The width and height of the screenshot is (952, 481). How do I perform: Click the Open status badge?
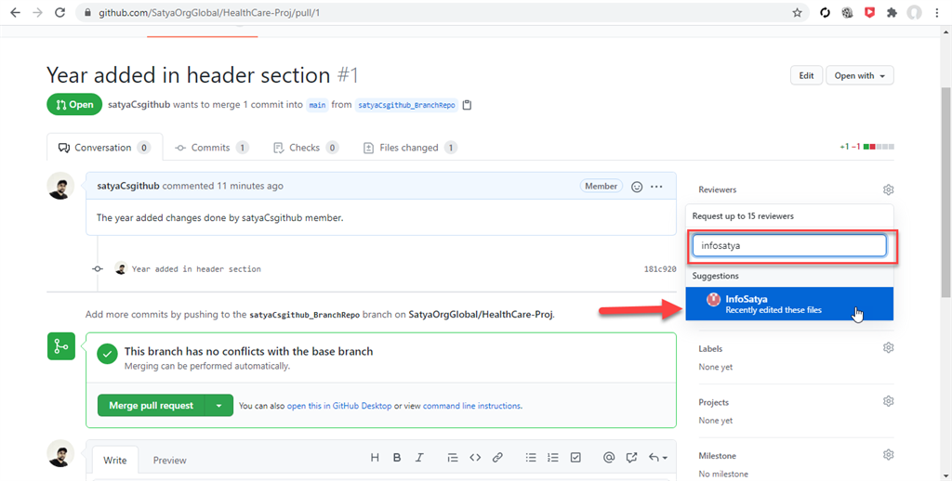74,104
